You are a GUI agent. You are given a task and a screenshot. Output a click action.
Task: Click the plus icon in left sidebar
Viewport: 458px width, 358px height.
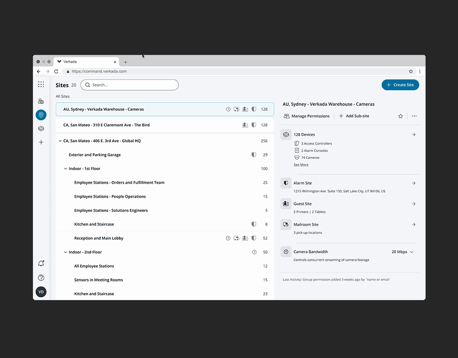tap(41, 142)
